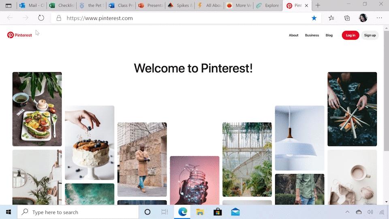Open the tab actions menu icon
This screenshot has height=219, width=389.
(x=9, y=5)
